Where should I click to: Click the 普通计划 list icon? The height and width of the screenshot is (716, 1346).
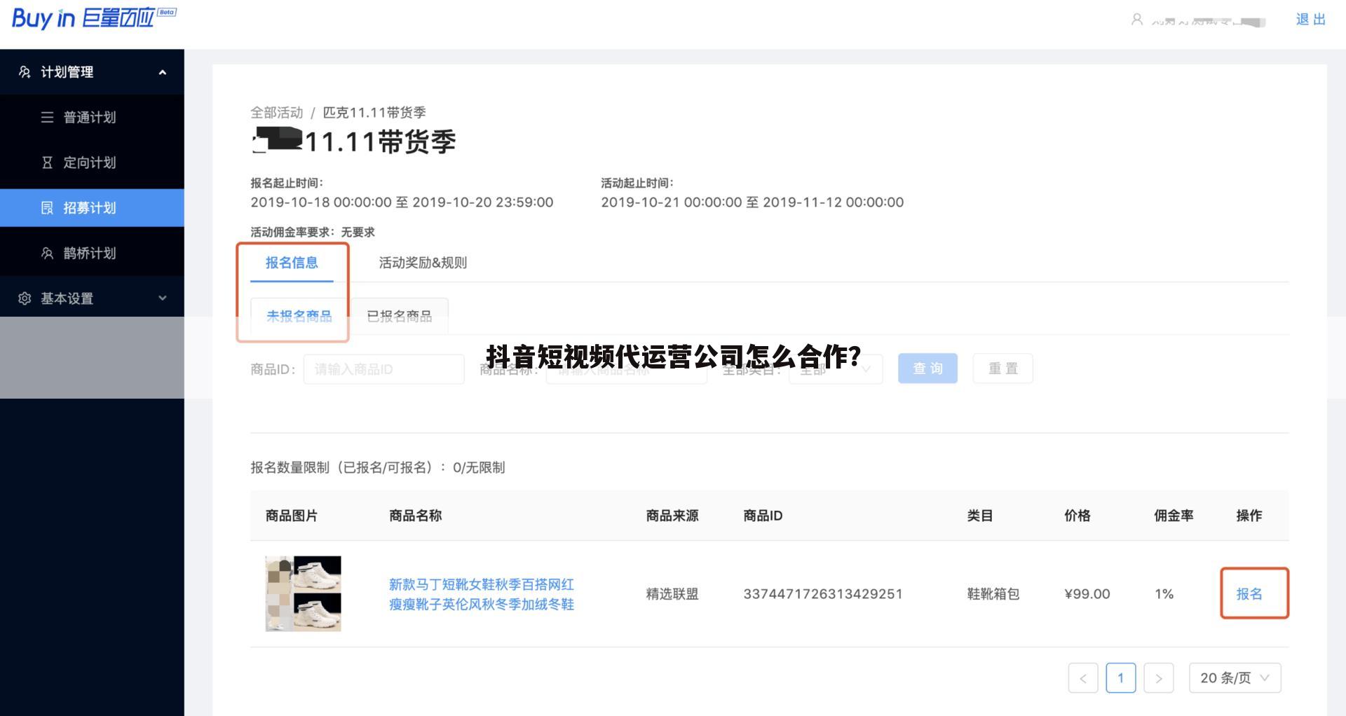[47, 117]
